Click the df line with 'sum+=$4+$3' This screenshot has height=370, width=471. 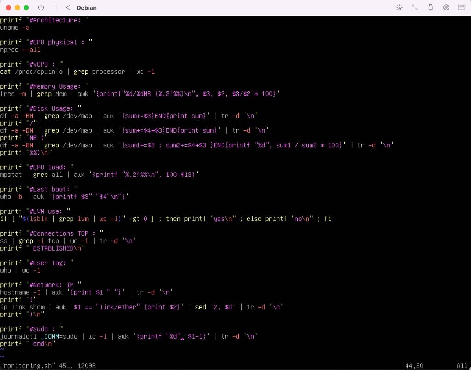pos(134,130)
